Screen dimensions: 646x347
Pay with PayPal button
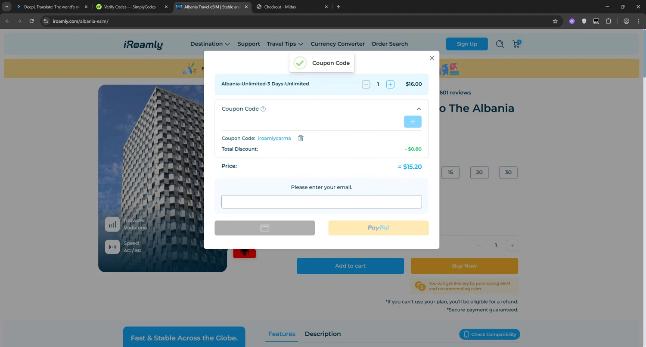379,228
